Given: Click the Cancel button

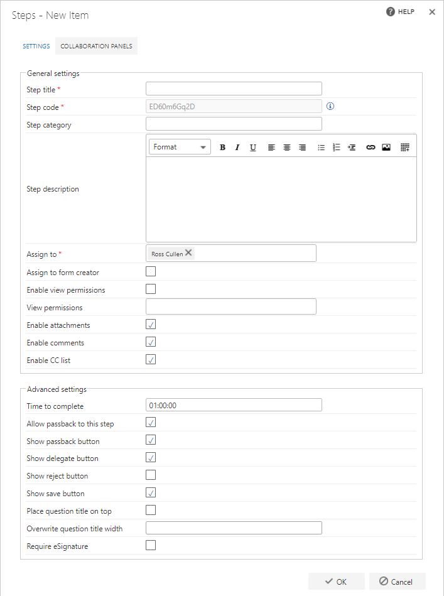Looking at the screenshot, I should point(398,582).
